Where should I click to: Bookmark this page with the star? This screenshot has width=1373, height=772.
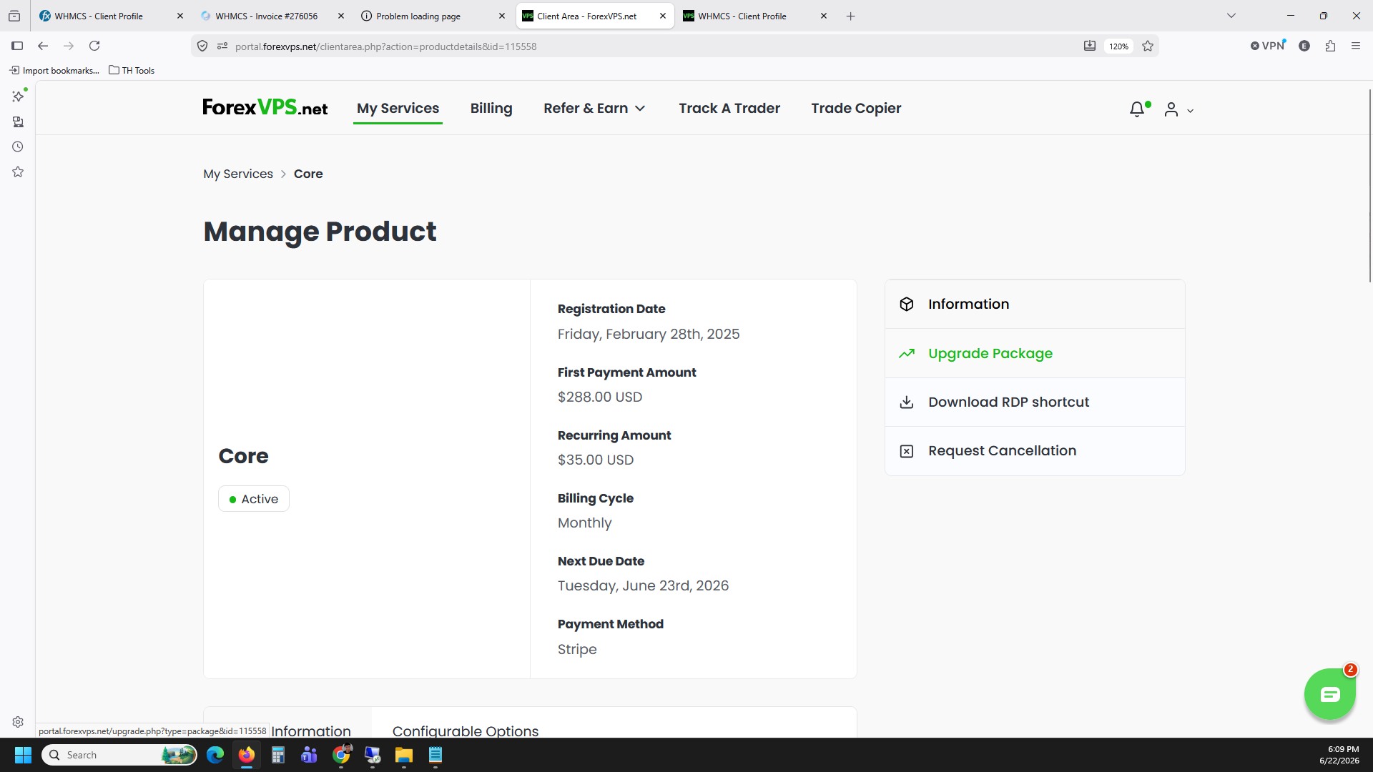1148,46
